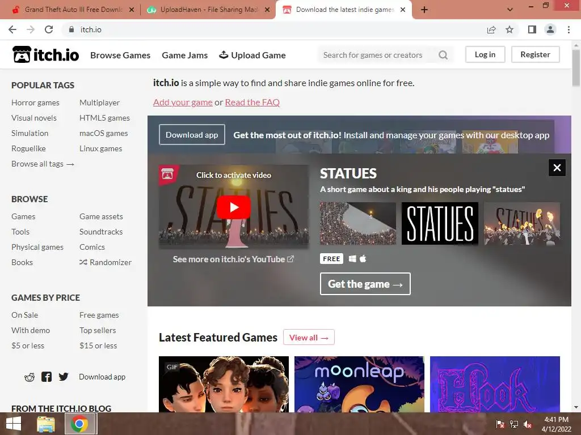Image resolution: width=581 pixels, height=435 pixels.
Task: Click Get the game button
Action: click(x=365, y=284)
